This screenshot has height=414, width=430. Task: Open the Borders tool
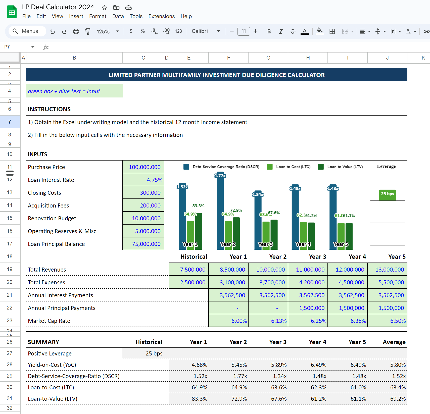[x=332, y=31]
